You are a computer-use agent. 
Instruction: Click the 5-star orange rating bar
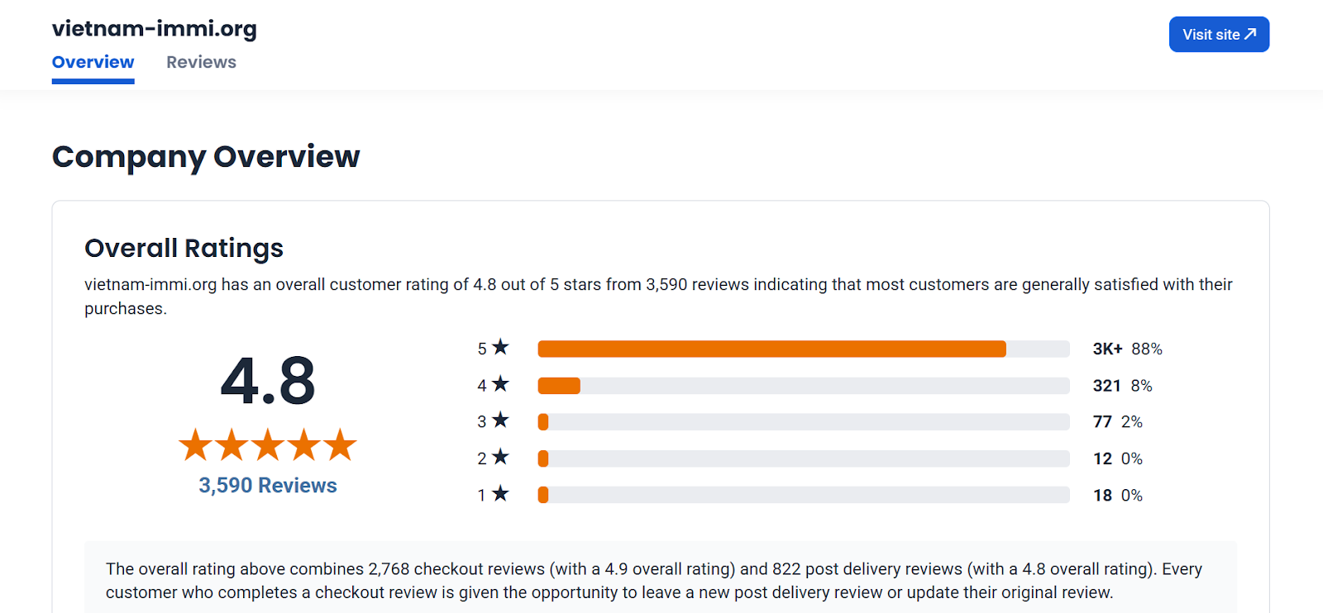tap(771, 349)
